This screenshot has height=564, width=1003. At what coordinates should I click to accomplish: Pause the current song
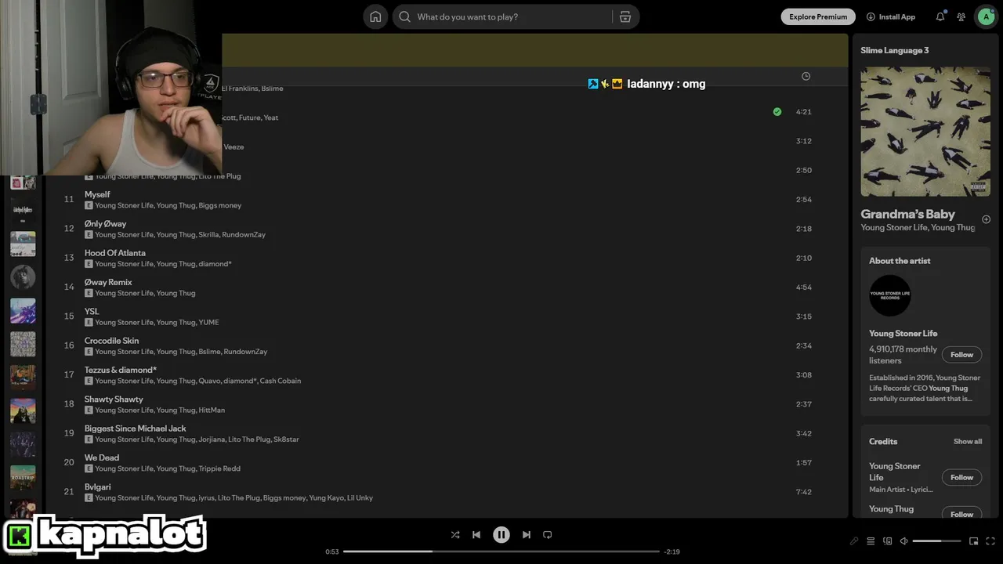pyautogui.click(x=501, y=535)
